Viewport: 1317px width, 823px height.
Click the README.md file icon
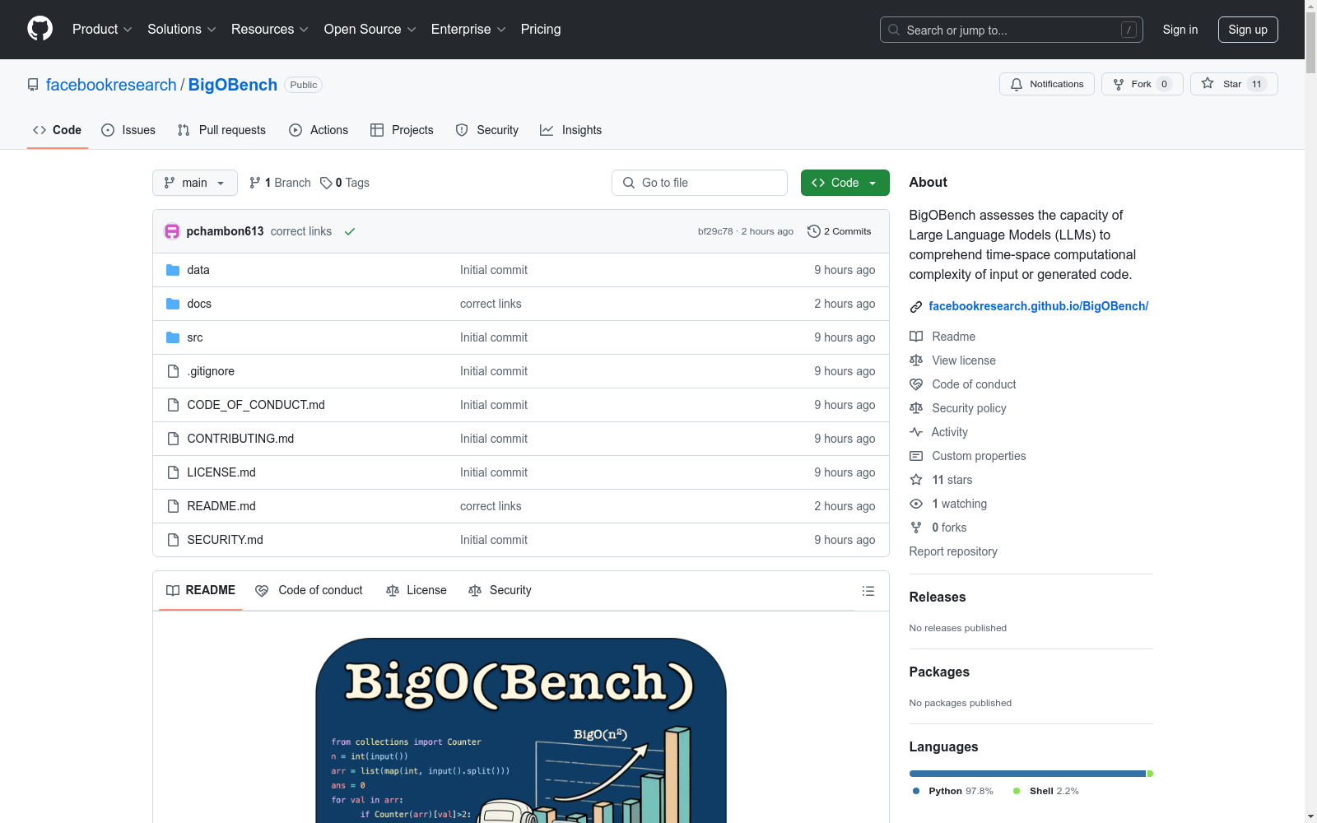(173, 506)
